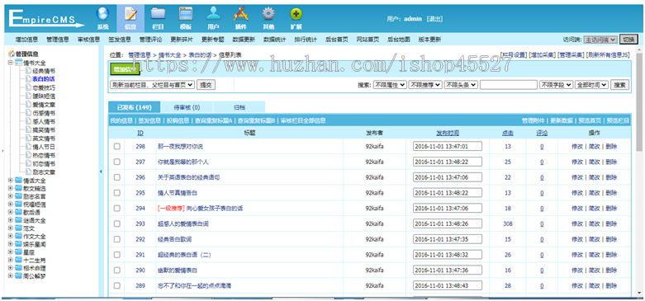This screenshot has height=301, width=645.
Task: Open the 插件 (Plugins) icon
Action: (240, 17)
